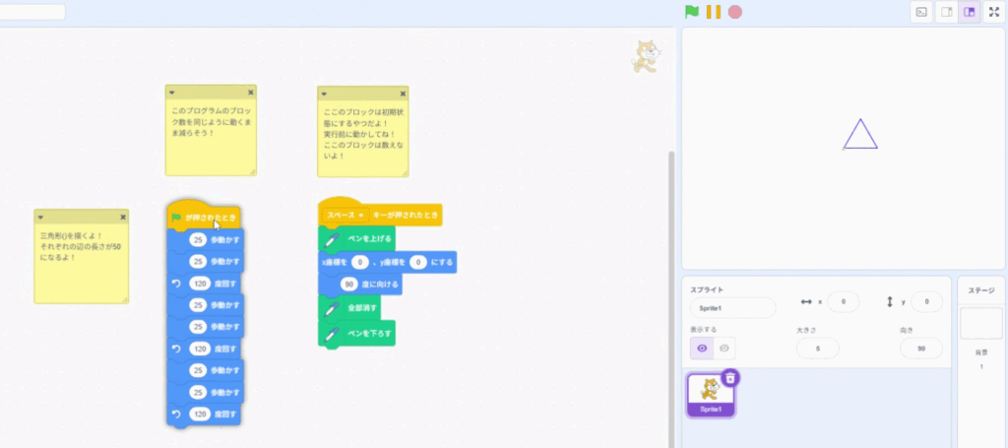Enter full screen stage mode

tap(994, 12)
